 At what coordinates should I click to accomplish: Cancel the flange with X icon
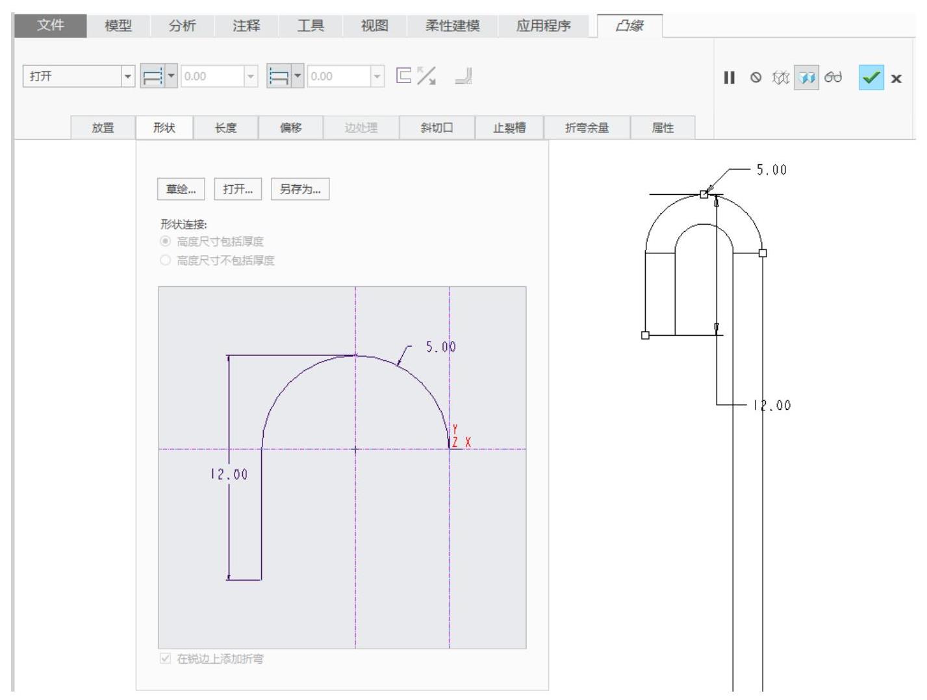click(x=896, y=79)
